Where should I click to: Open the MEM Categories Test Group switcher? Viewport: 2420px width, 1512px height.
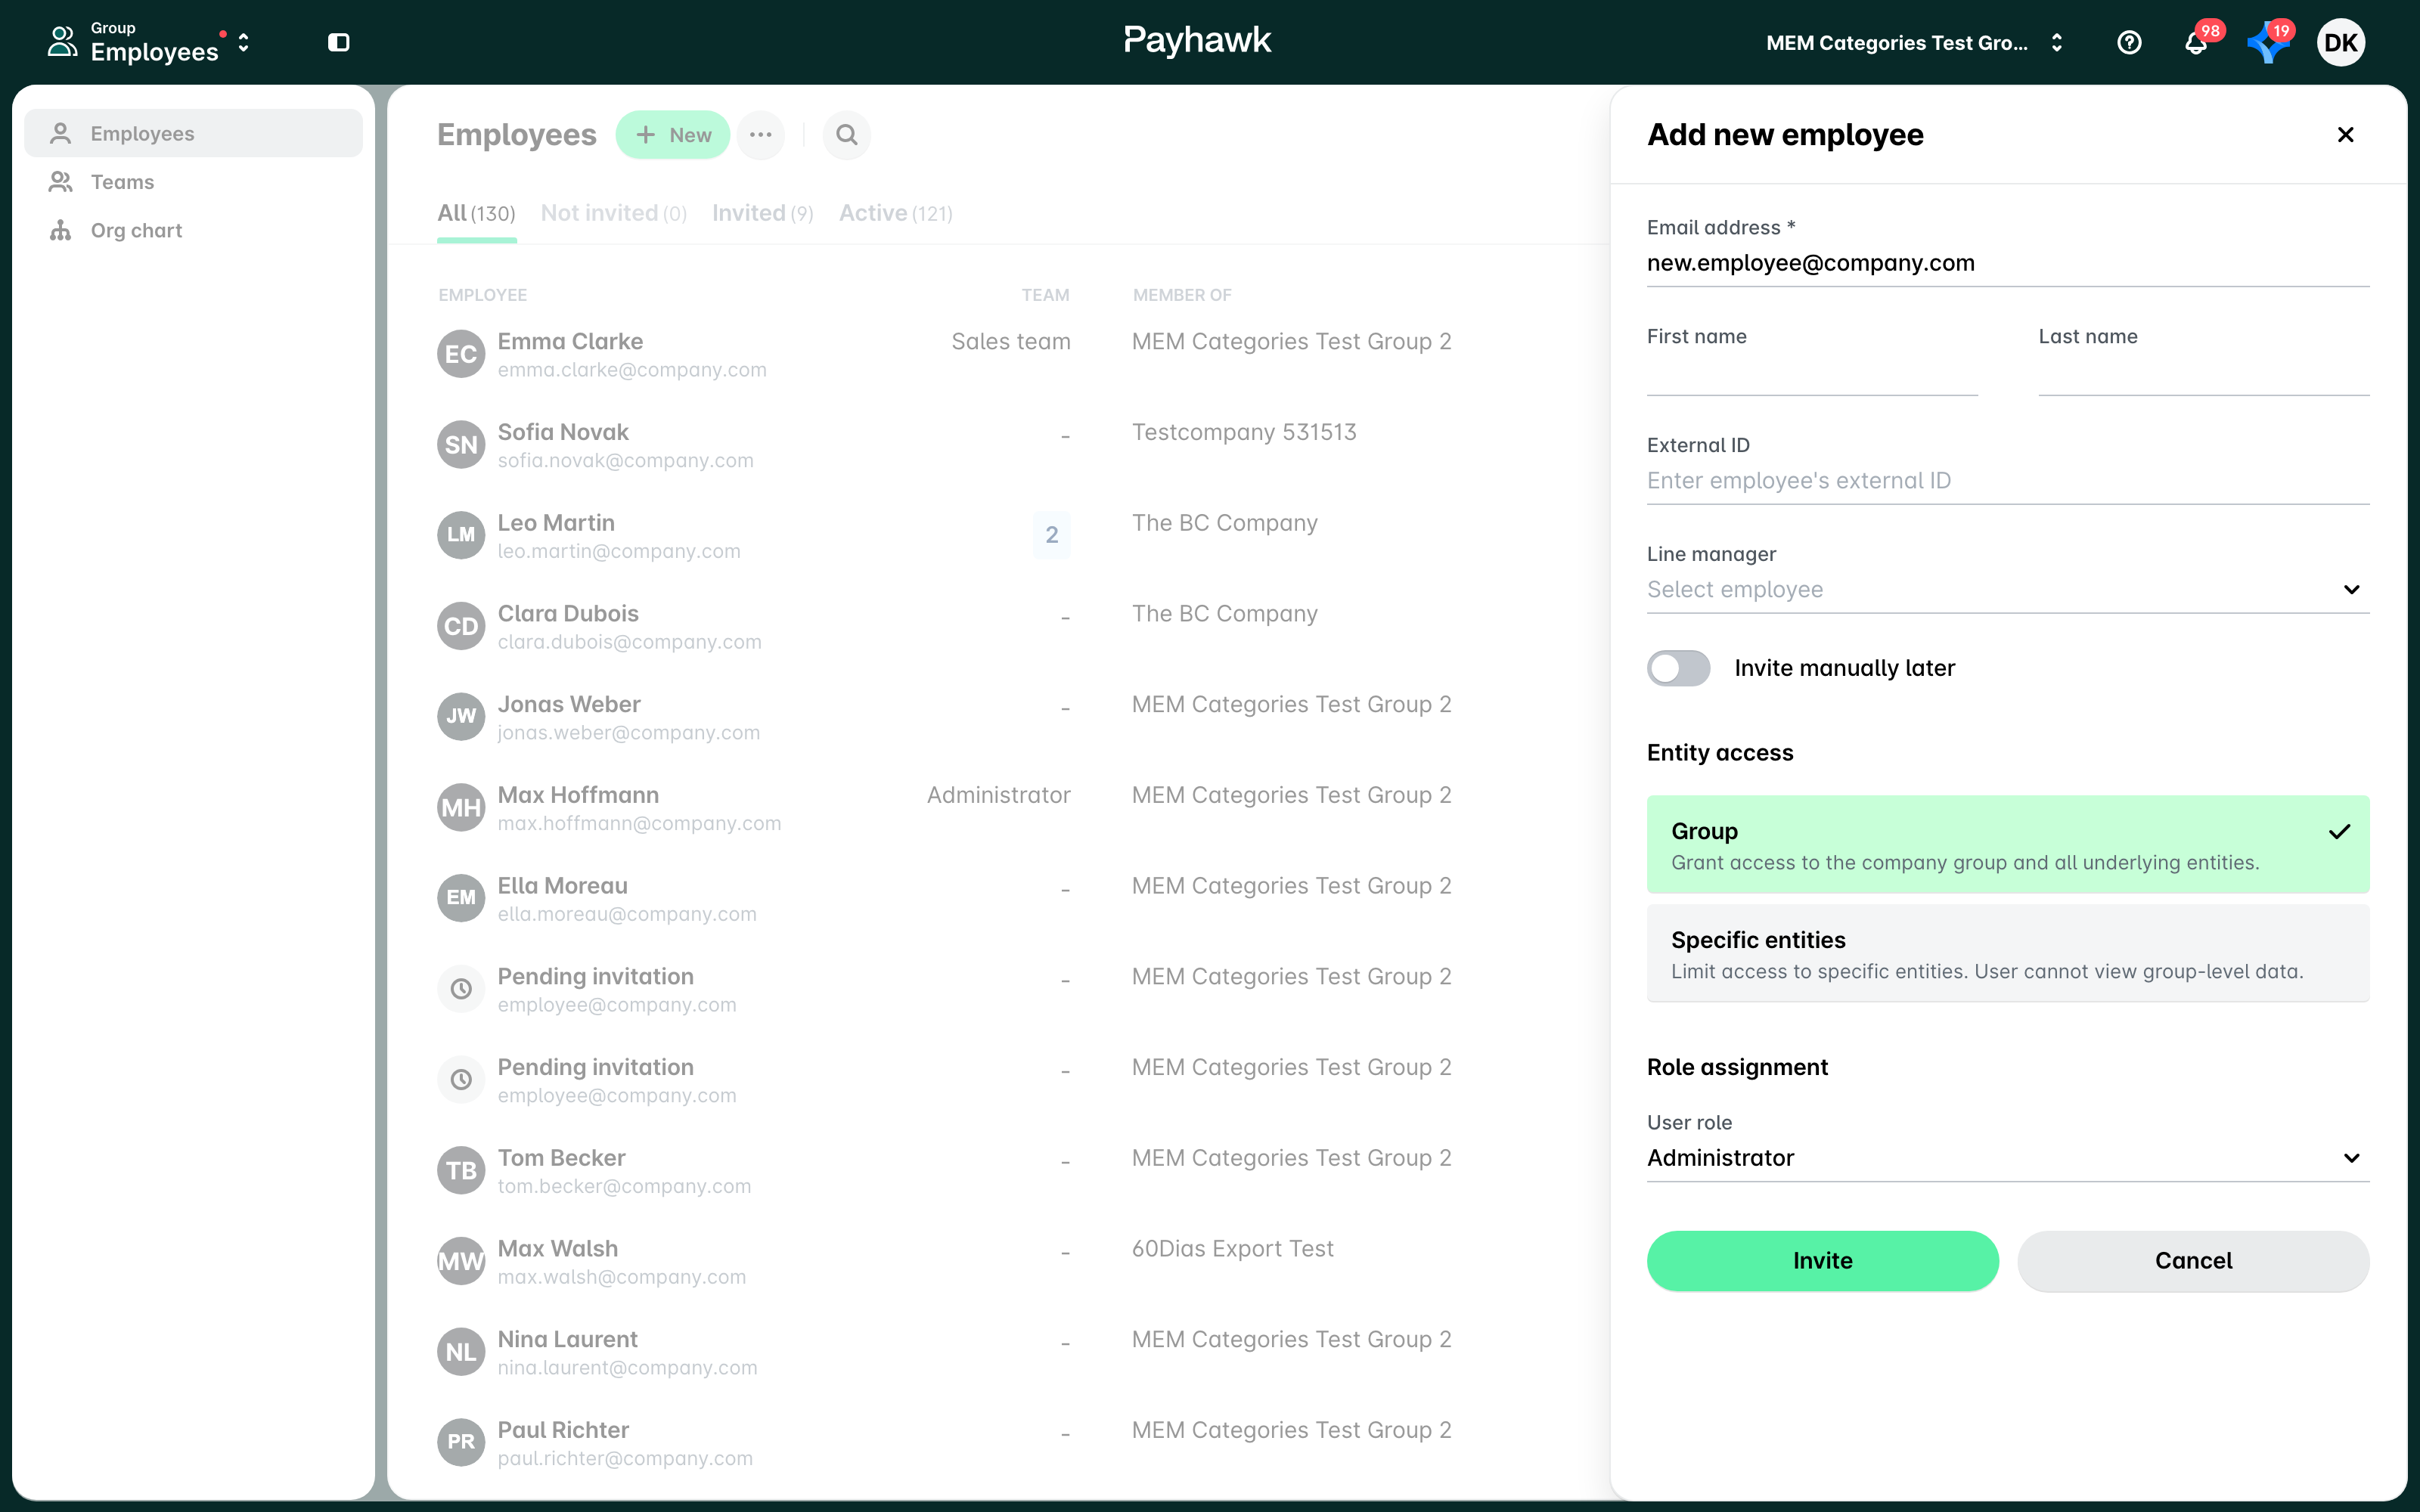[x=1913, y=42]
